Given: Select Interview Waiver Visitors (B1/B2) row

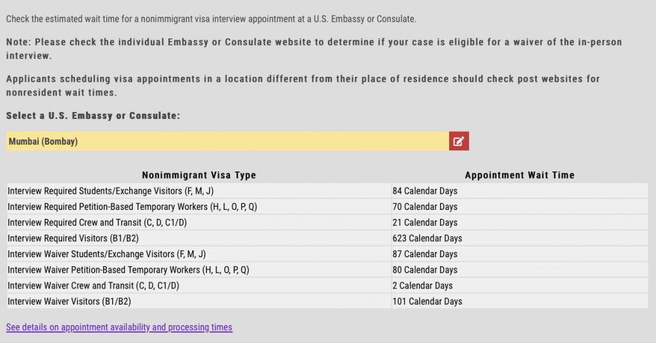Looking at the screenshot, I should (x=327, y=301).
